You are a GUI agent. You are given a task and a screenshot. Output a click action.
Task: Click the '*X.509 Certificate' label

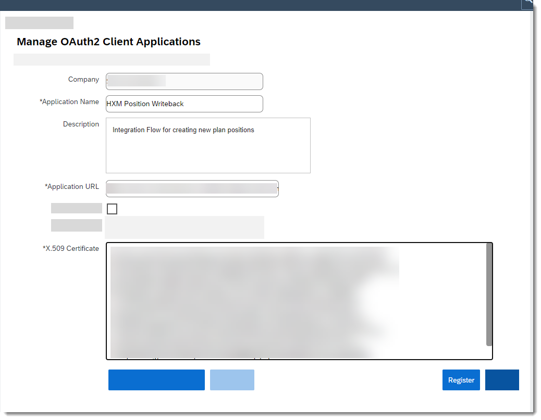(x=71, y=248)
